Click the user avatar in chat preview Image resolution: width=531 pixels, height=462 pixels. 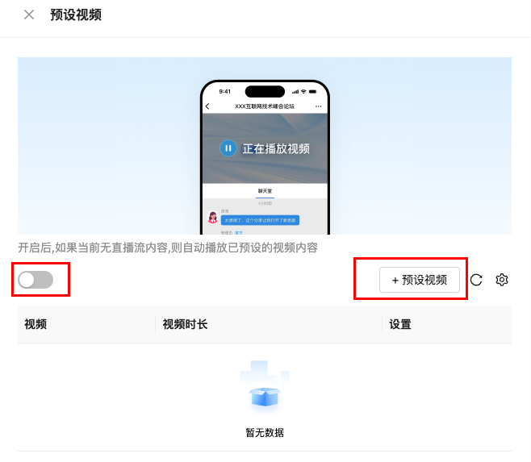[x=213, y=217]
